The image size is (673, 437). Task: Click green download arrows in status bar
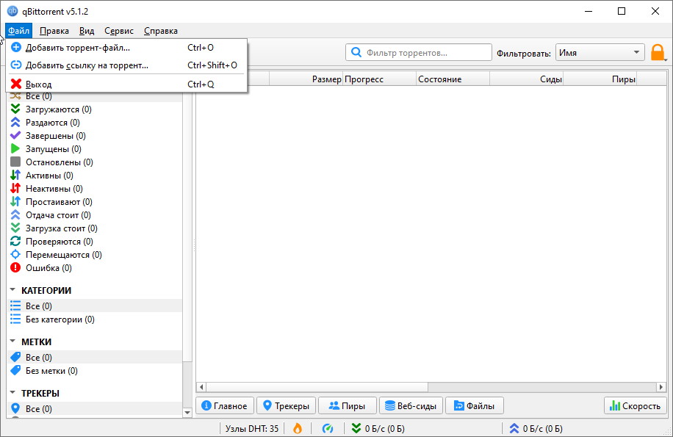(356, 428)
